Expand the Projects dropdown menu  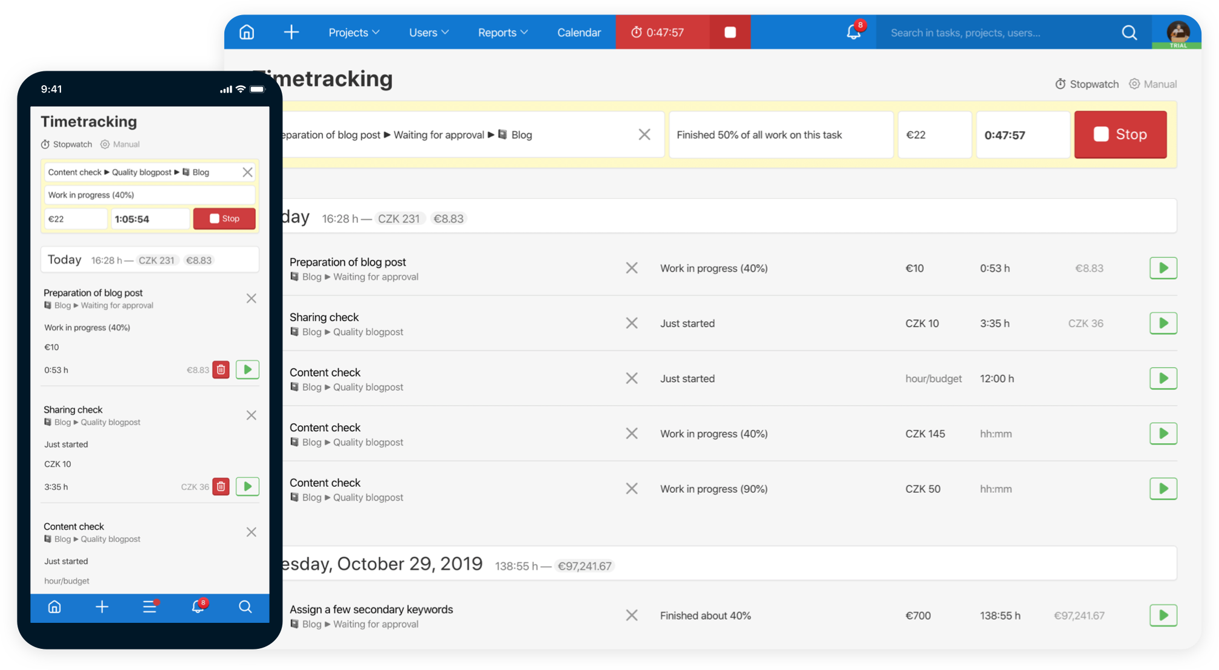pyautogui.click(x=354, y=32)
